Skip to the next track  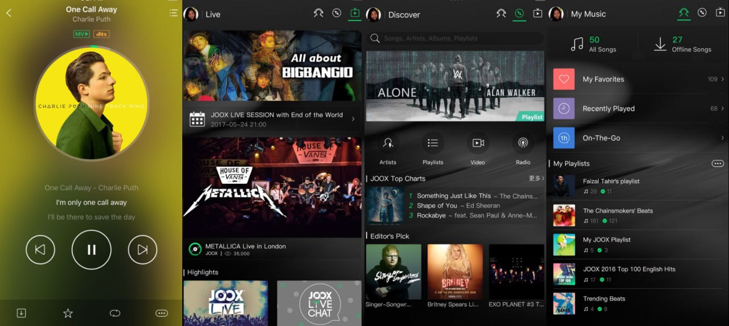click(142, 250)
